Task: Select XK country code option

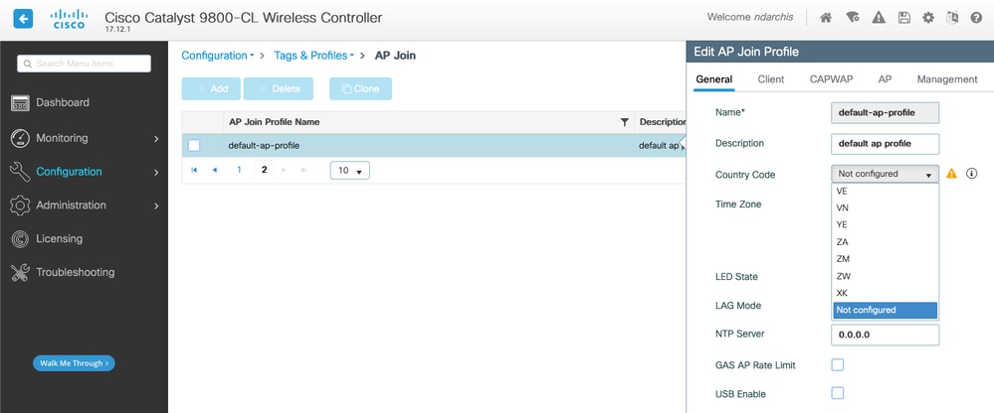Action: tap(885, 293)
